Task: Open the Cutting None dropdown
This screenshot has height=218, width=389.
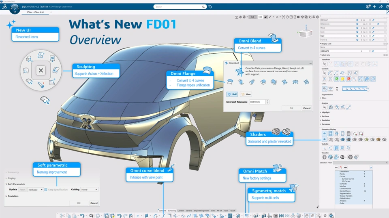Action: tap(89, 190)
